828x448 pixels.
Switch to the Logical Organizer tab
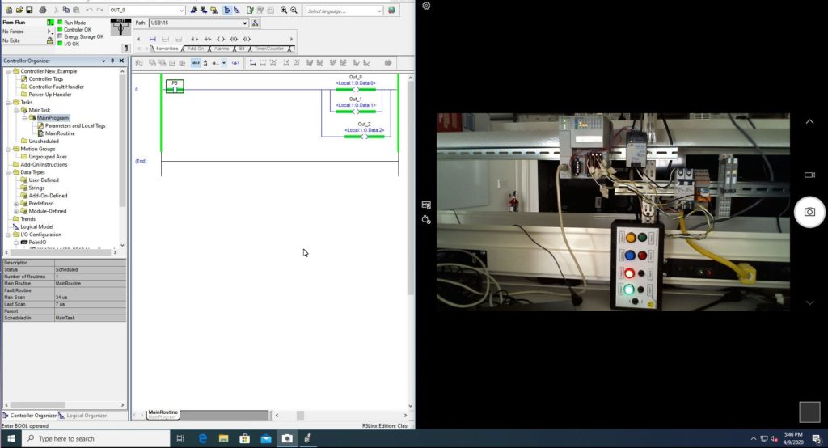[86, 416]
